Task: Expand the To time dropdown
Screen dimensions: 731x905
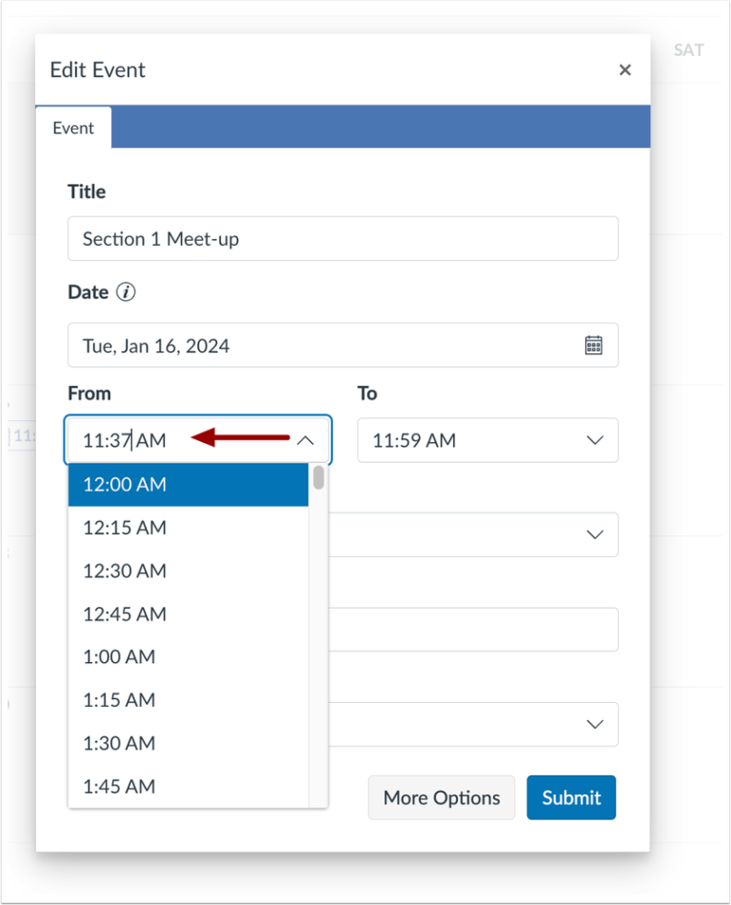Action: click(595, 440)
